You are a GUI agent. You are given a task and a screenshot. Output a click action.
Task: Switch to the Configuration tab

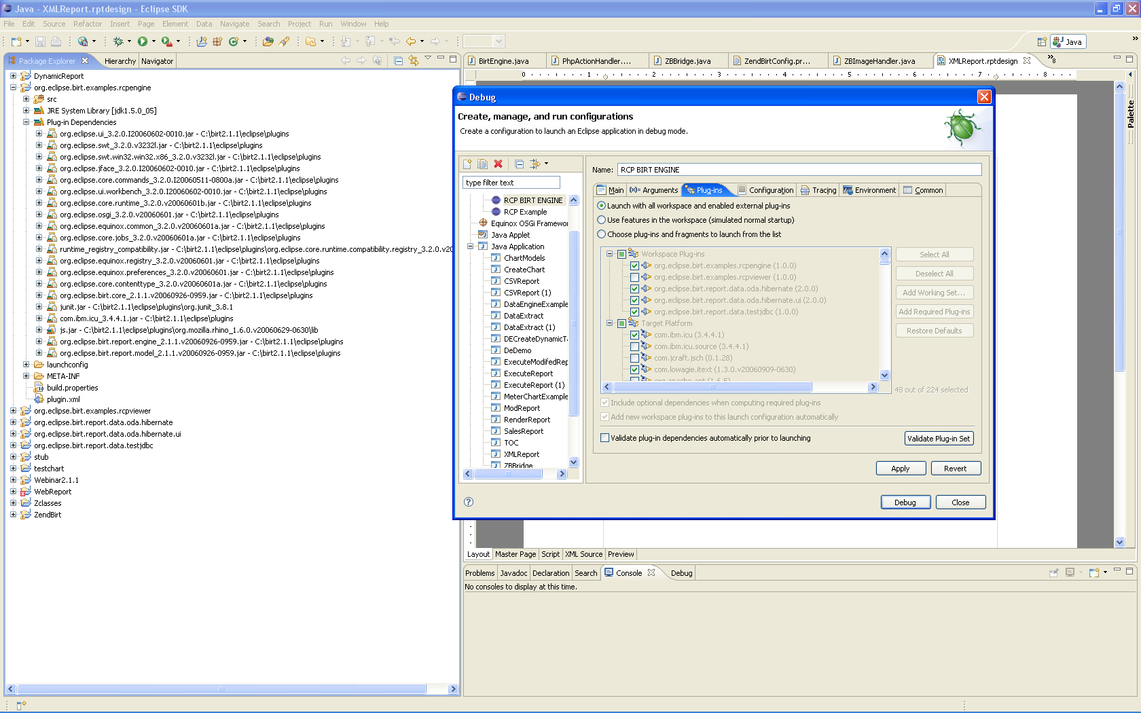tap(765, 190)
